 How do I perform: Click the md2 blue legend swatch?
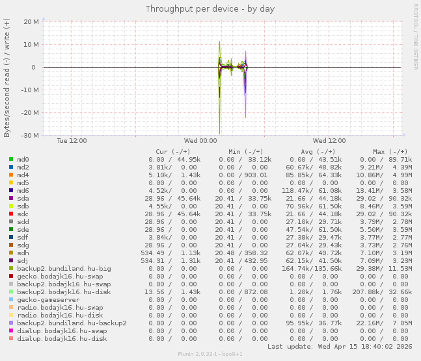[11, 167]
